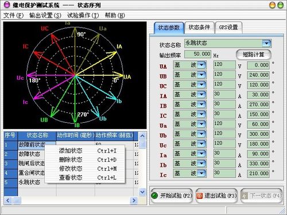Switch to the 状态条件 tab
The image size is (287, 215).
click(199, 28)
